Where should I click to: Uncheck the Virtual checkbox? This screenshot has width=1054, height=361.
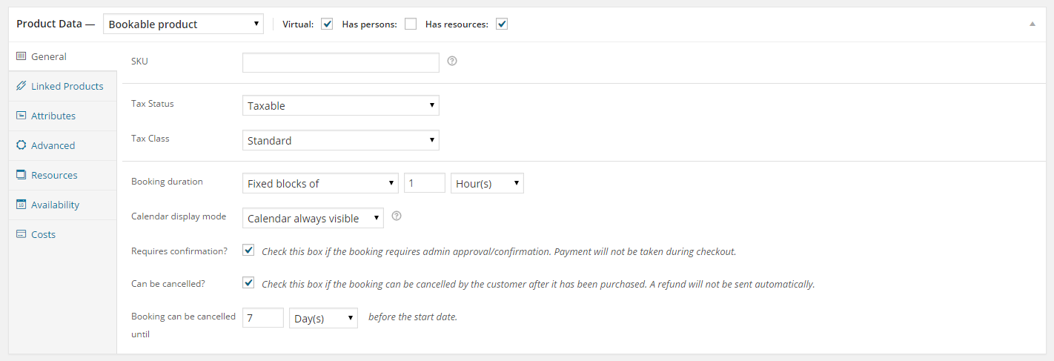click(327, 24)
